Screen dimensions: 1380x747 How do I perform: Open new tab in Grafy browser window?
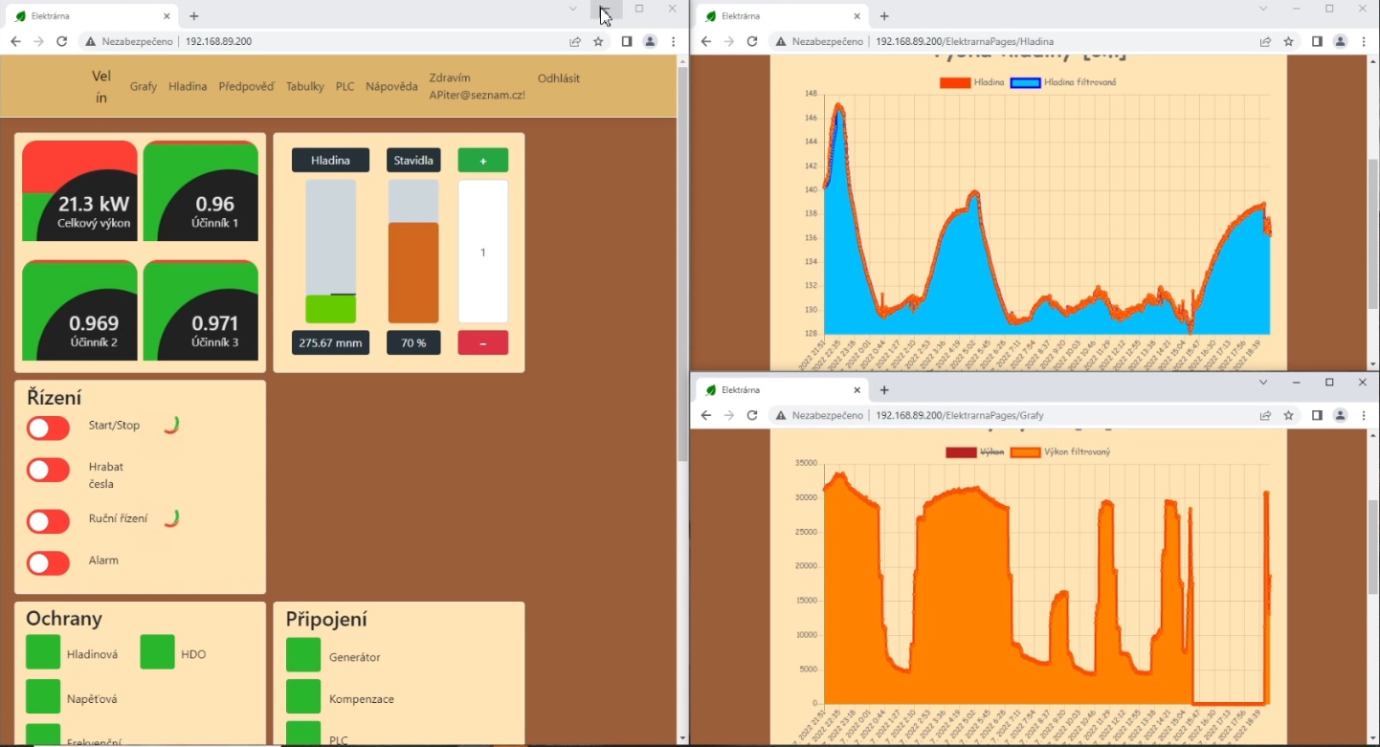coord(884,390)
